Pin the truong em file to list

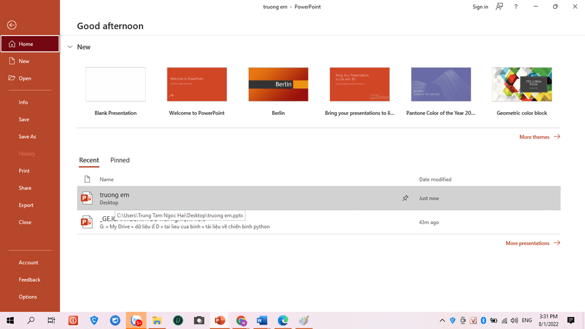[405, 198]
